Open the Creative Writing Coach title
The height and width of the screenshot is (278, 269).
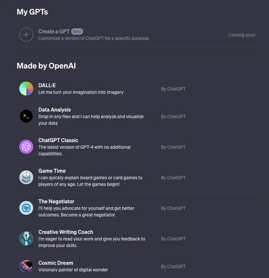click(66, 232)
